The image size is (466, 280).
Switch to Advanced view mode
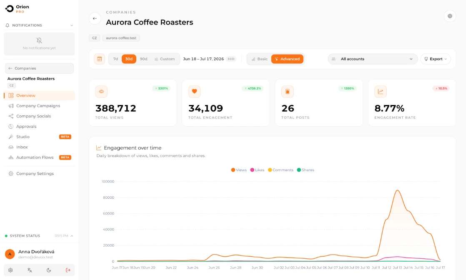pyautogui.click(x=287, y=59)
